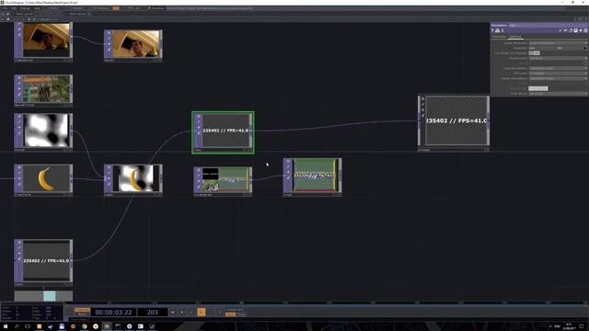Expand the Resolution presets arrow
The image size is (589, 331).
(x=585, y=48)
